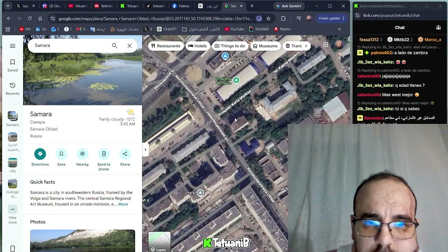
Task: Show Things to do on the map
Action: (x=230, y=46)
